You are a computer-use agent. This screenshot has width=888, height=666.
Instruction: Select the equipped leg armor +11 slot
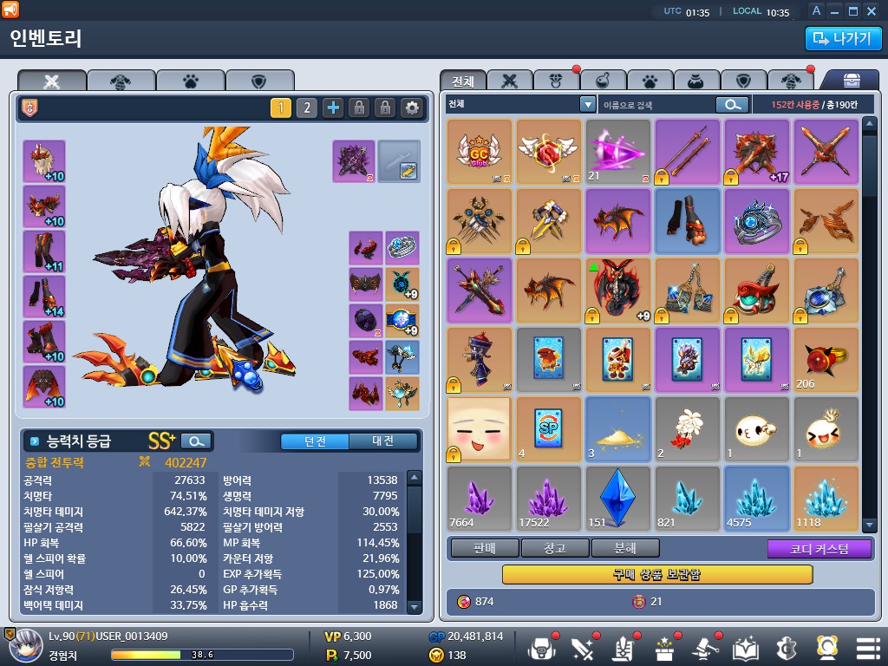point(44,251)
